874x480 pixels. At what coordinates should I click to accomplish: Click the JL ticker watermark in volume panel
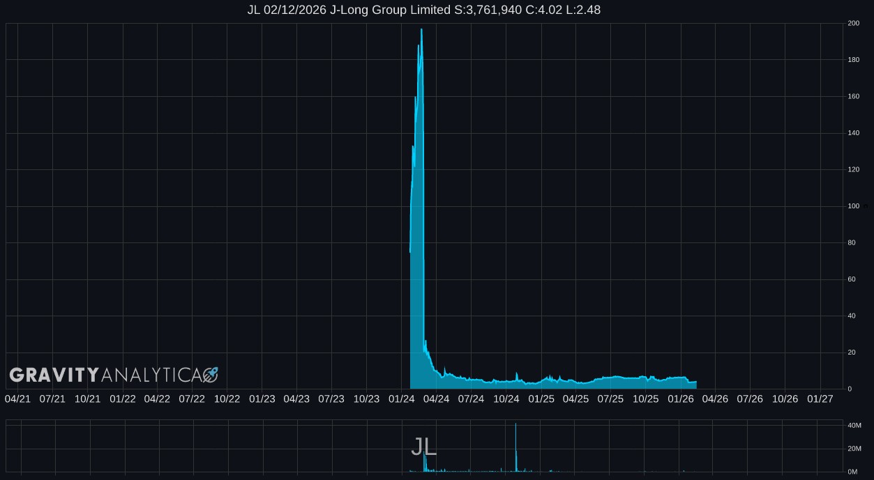click(423, 447)
